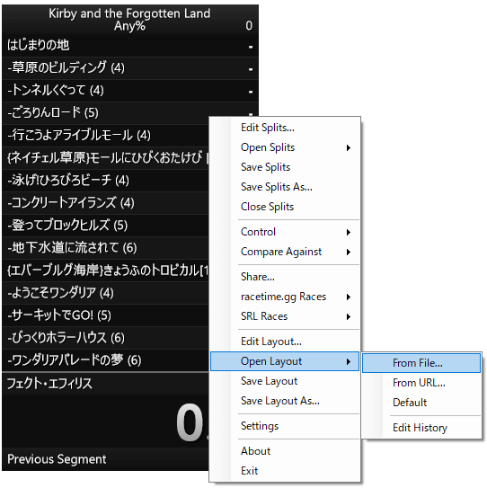Select the -草原のビルディング (4) split

130,67
